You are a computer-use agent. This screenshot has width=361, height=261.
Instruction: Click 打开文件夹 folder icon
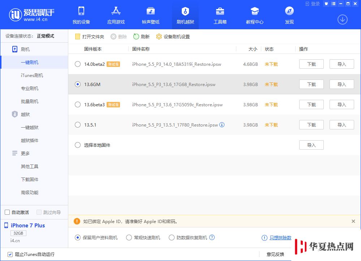(78, 37)
